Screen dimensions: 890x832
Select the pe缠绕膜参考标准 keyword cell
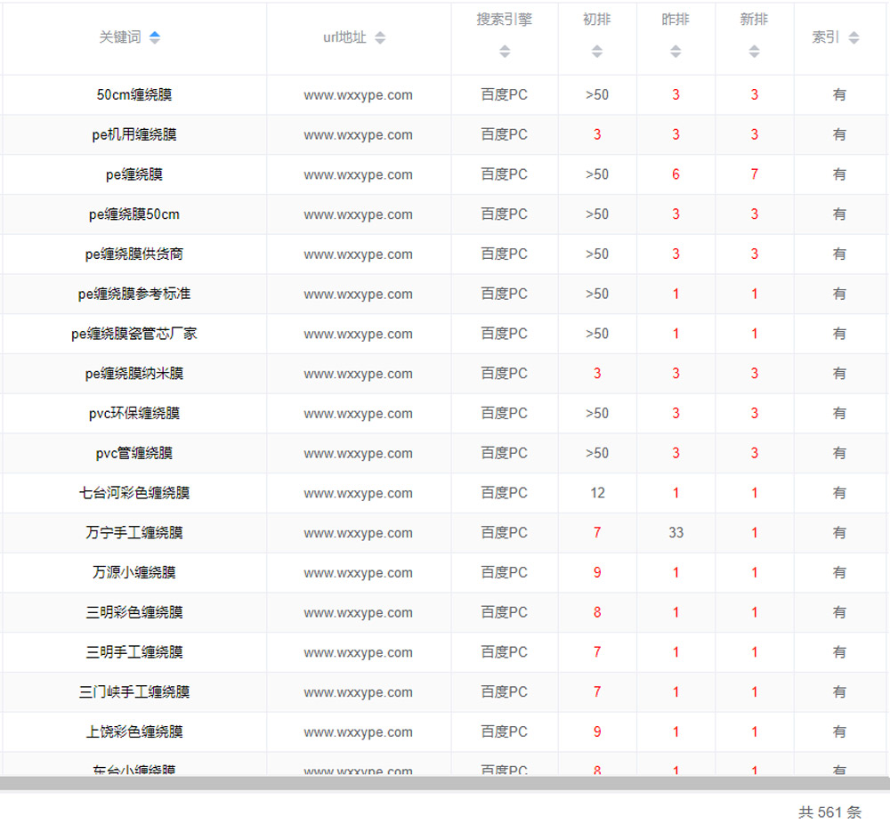click(x=134, y=295)
